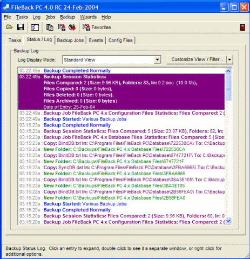Open the File menu

coord(8,17)
